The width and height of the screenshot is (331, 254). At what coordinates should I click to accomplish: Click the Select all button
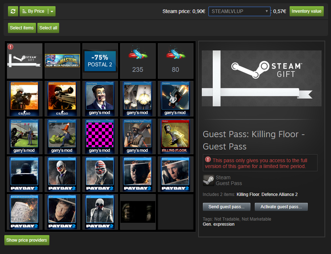(x=48, y=28)
